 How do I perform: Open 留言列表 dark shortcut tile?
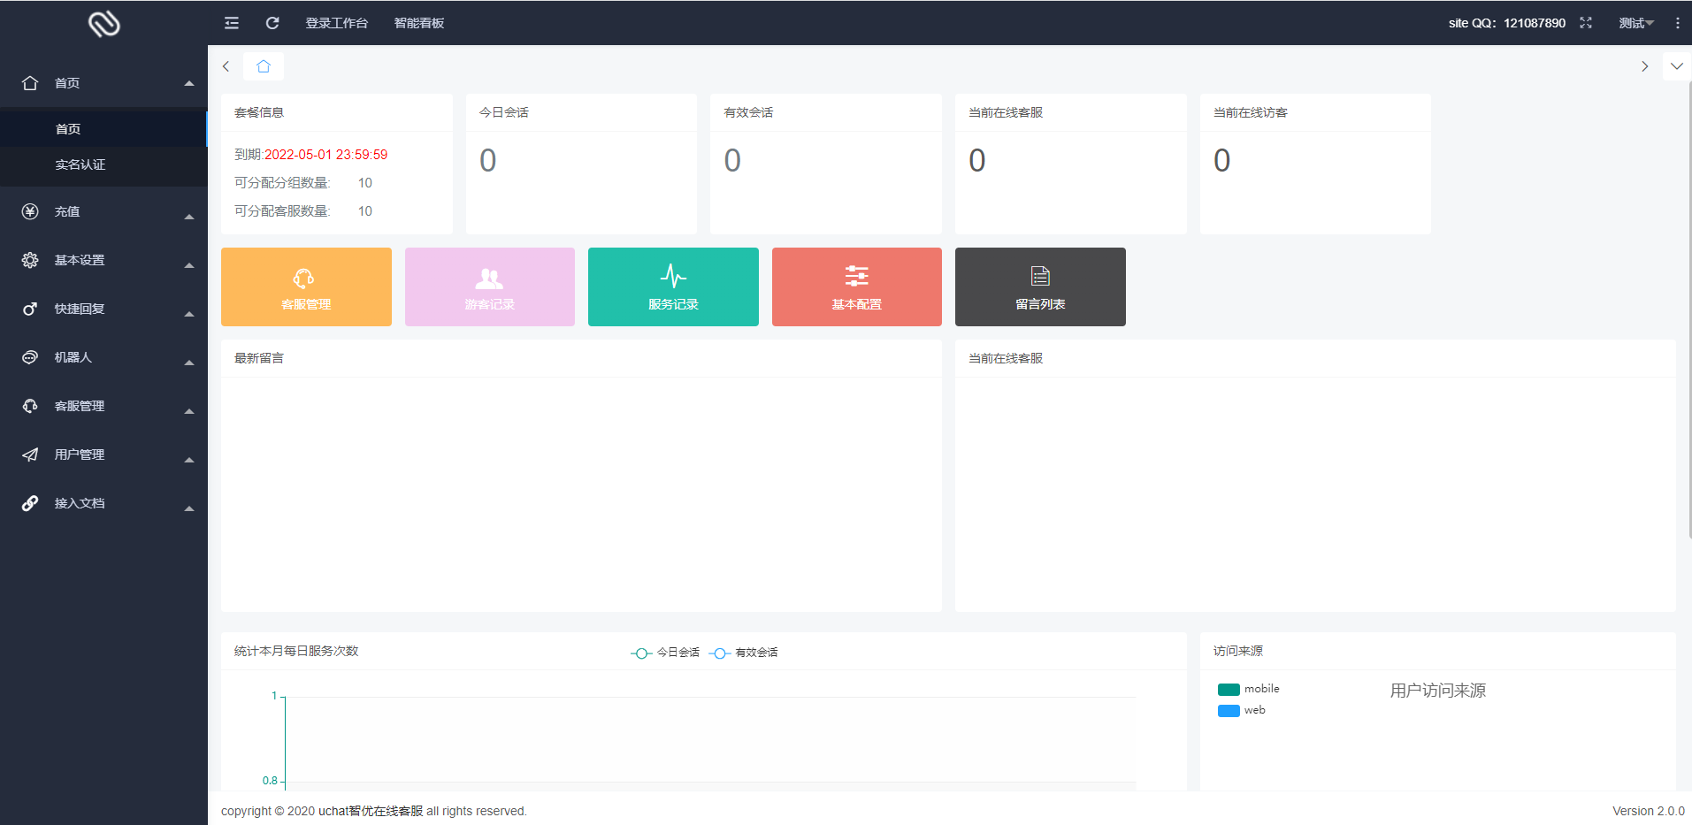pos(1040,287)
